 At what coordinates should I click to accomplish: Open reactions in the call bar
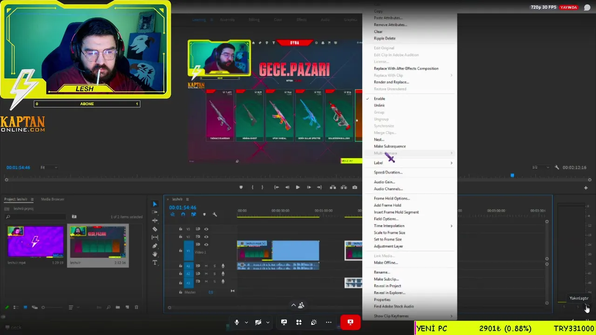click(x=314, y=322)
